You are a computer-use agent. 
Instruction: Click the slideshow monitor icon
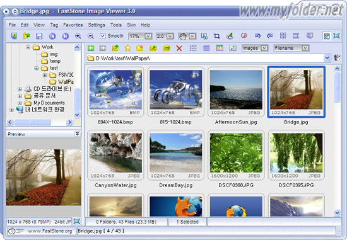coord(310,35)
